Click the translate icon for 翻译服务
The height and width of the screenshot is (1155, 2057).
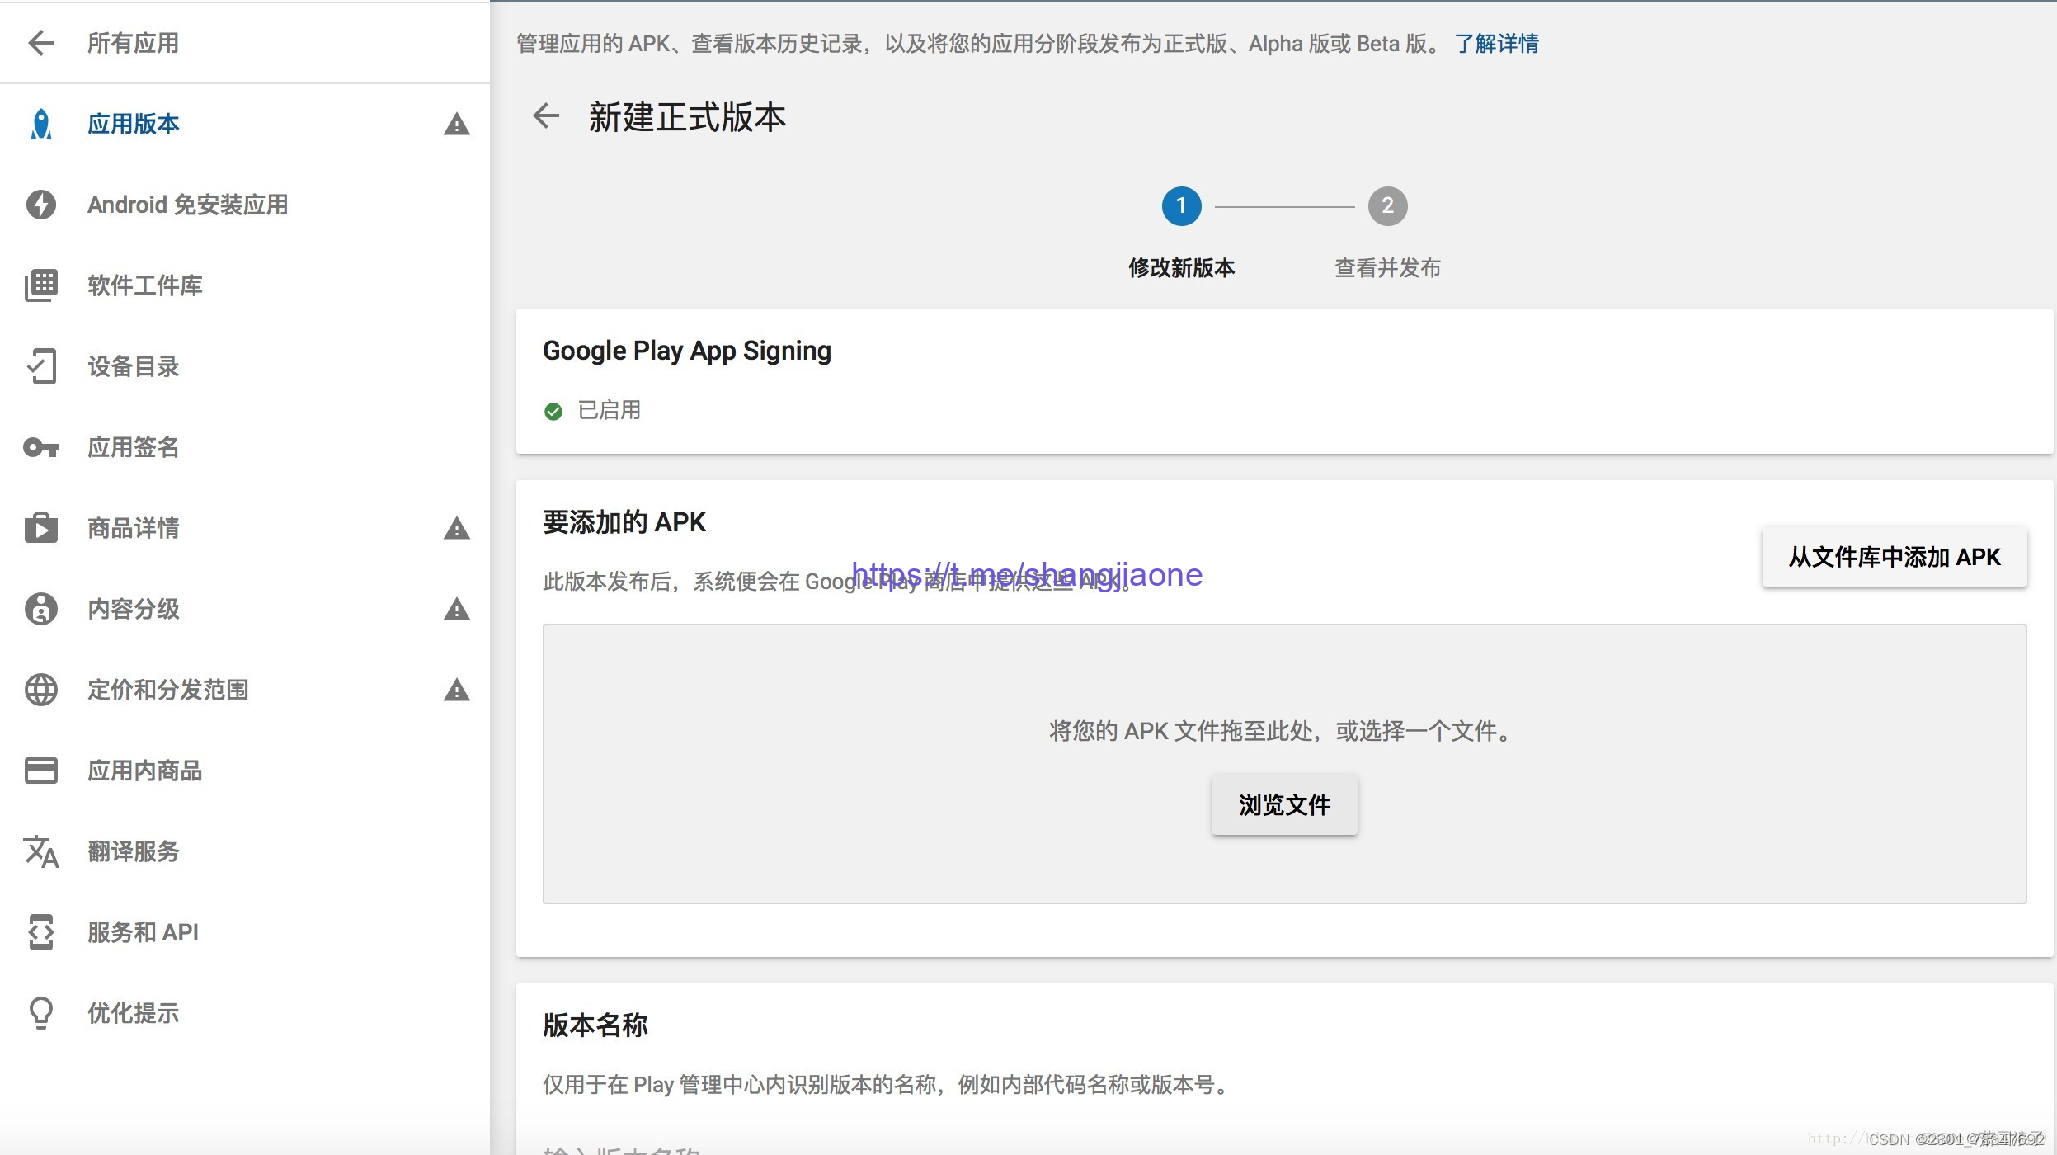(41, 851)
